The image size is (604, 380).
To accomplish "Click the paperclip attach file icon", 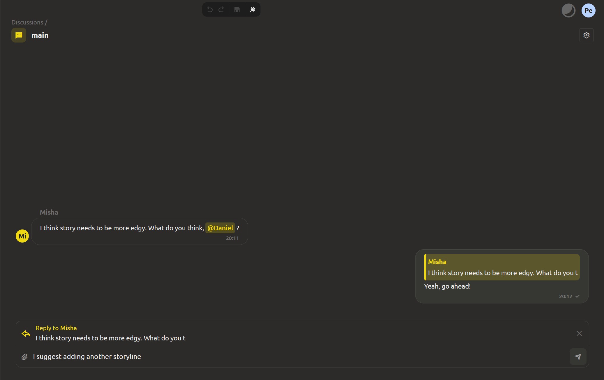I will (x=24, y=357).
